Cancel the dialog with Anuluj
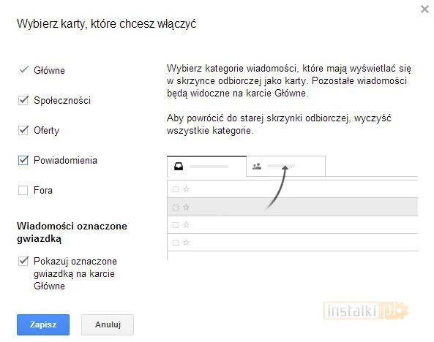The height and width of the screenshot is (342, 434). [x=108, y=324]
